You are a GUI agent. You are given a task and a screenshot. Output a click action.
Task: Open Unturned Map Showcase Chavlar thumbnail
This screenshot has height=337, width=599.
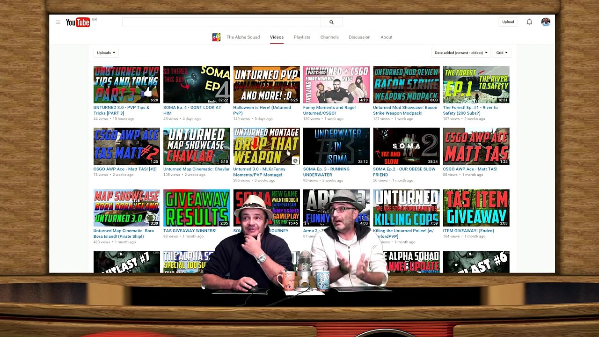click(197, 146)
